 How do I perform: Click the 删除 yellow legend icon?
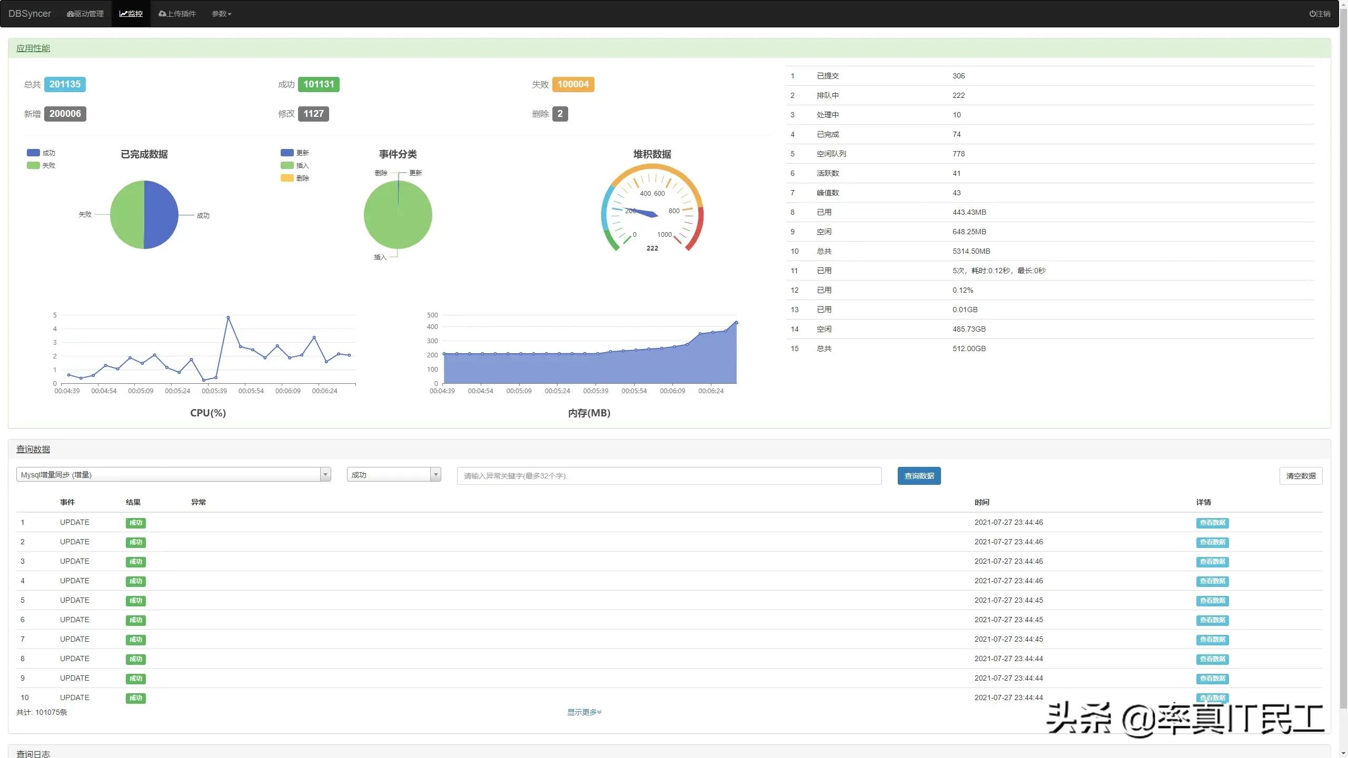[287, 178]
